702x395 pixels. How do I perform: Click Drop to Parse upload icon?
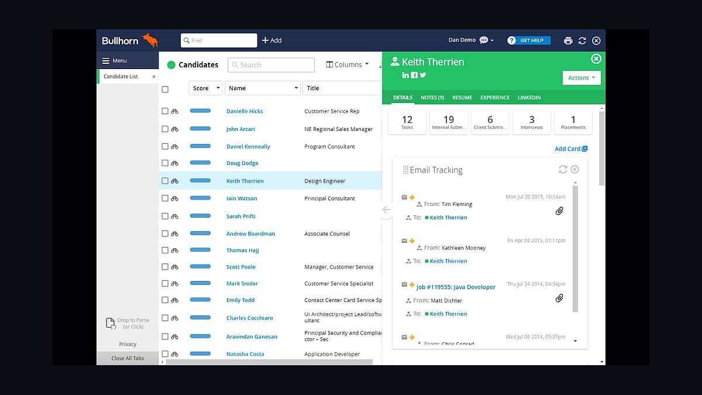[x=111, y=323]
